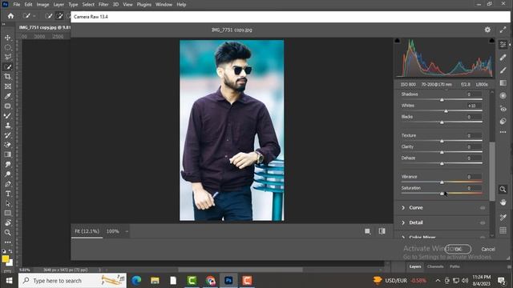This screenshot has height=288, width=513.
Task: Toggle Camera Raw grid overlay
Action: coord(503,230)
